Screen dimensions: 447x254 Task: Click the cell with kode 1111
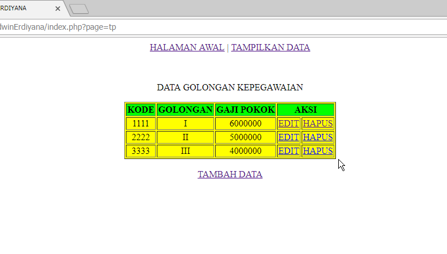(x=141, y=124)
